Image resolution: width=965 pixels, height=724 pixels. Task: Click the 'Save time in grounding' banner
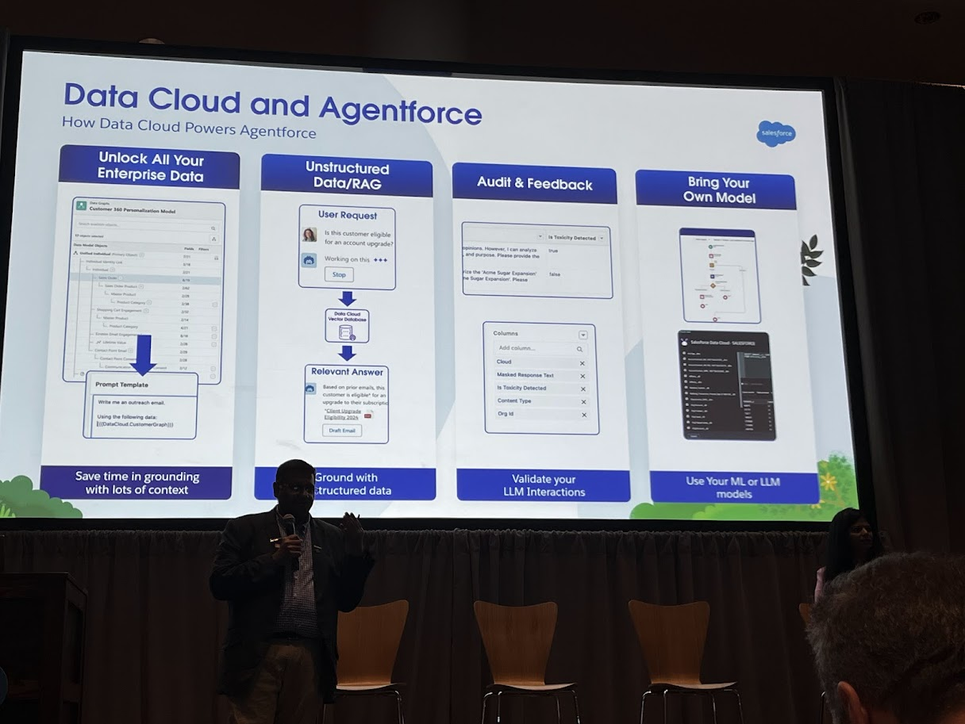[136, 483]
